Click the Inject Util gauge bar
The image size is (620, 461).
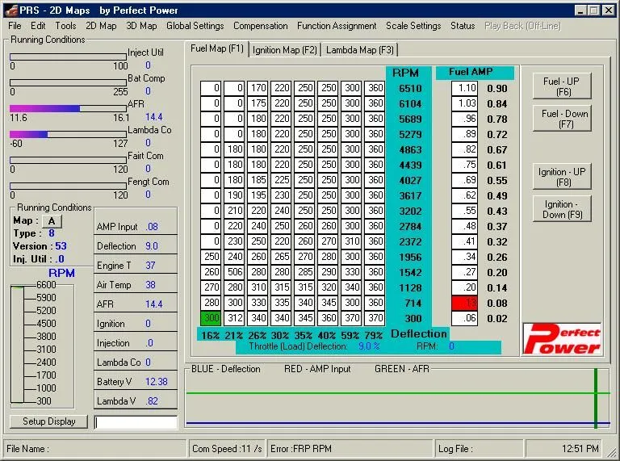pos(68,57)
